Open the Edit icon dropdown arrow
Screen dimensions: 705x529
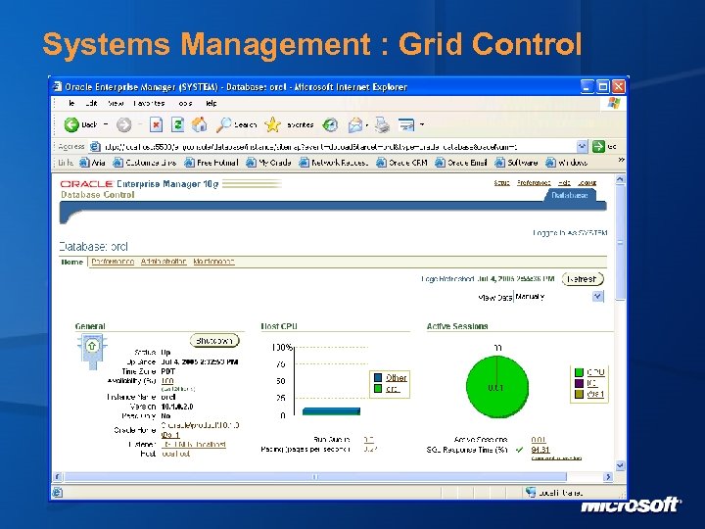point(422,124)
